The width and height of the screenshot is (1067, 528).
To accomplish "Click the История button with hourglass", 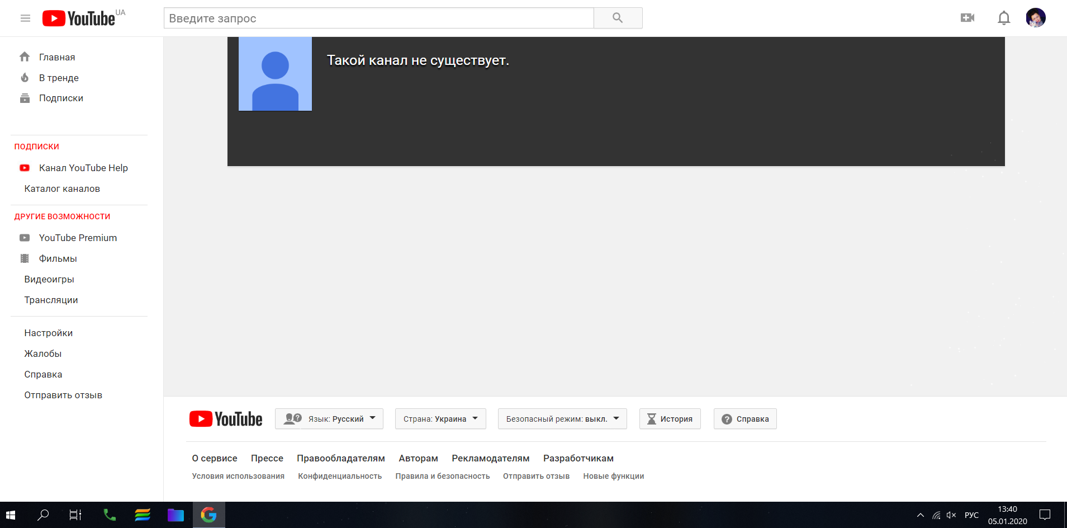I will click(x=670, y=419).
